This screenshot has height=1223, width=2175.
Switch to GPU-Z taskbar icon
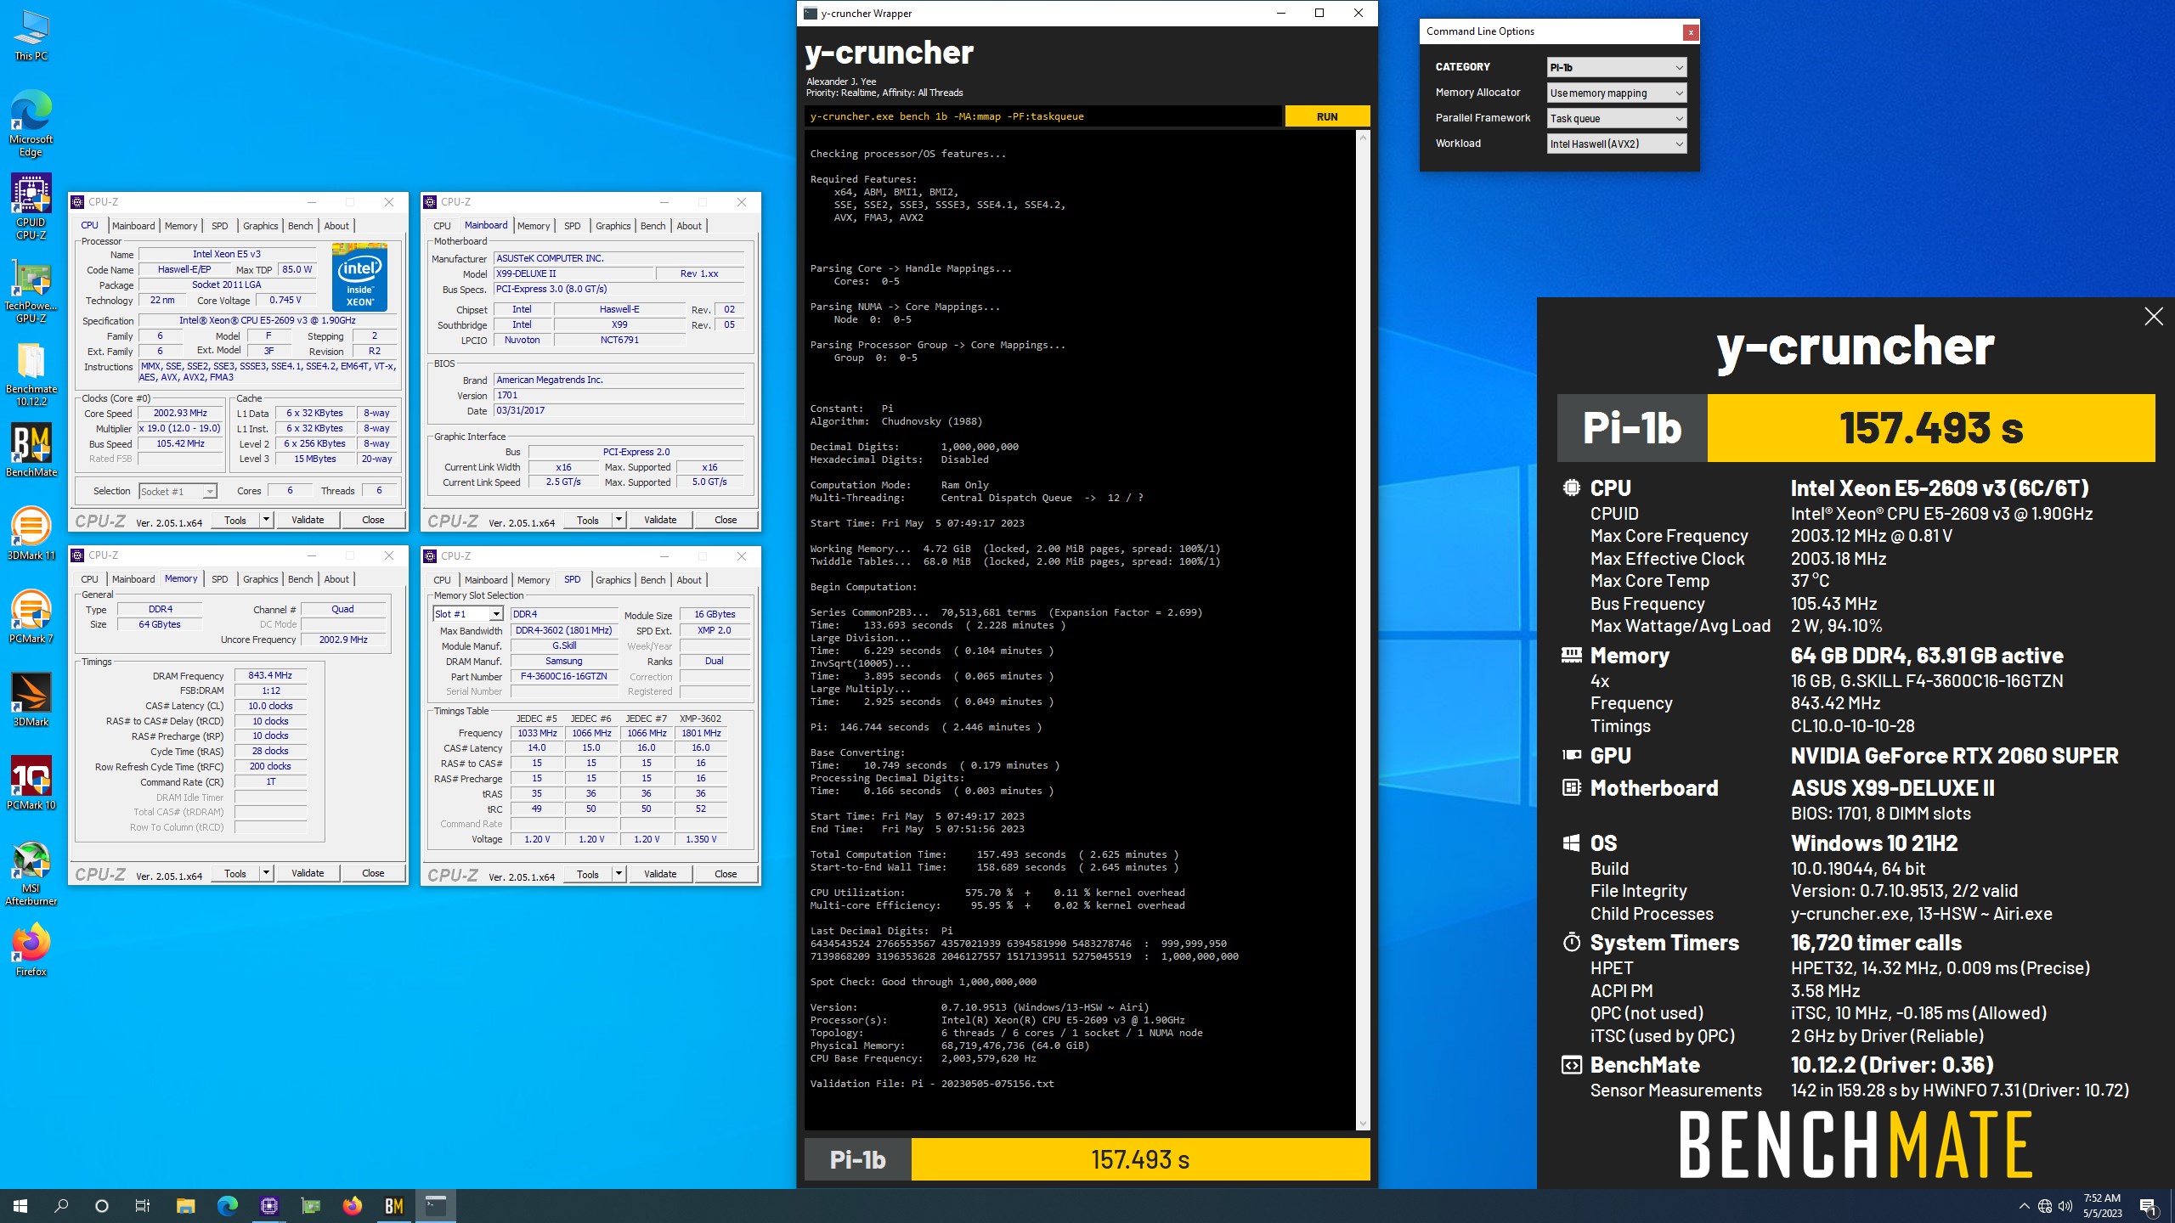click(311, 1206)
